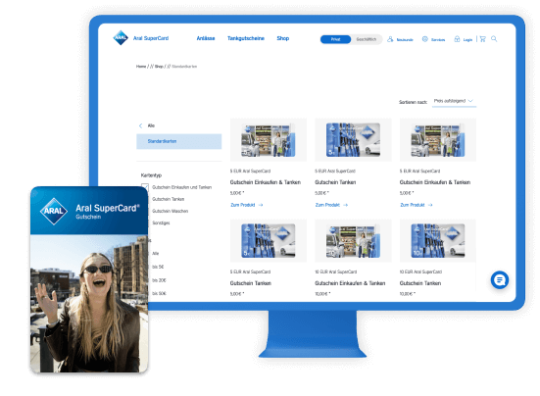Click the 10 EUR Gutschein Tanken card thumbnail
The image size is (540, 396).
pos(438,240)
